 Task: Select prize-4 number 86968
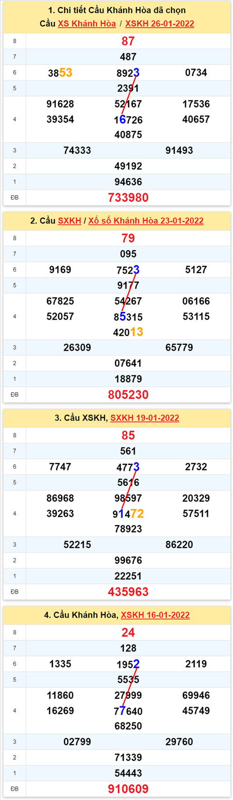click(60, 498)
